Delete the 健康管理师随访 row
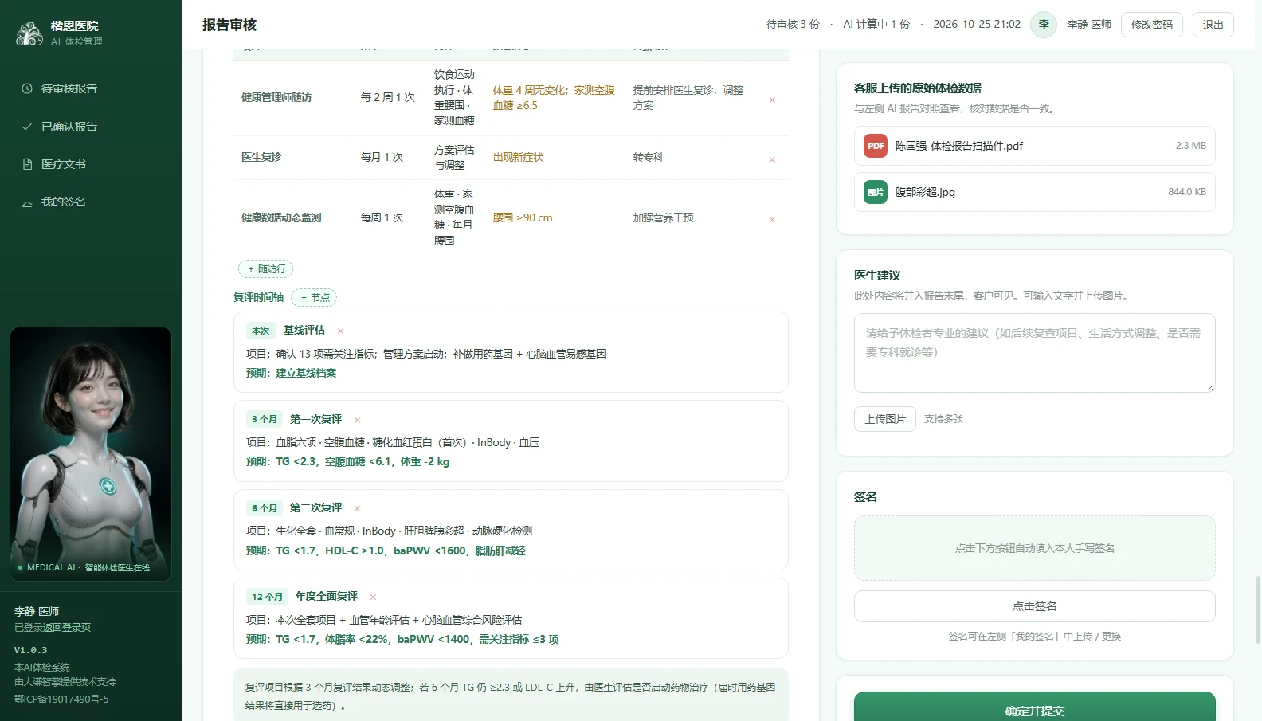This screenshot has height=721, width=1262. click(x=772, y=100)
